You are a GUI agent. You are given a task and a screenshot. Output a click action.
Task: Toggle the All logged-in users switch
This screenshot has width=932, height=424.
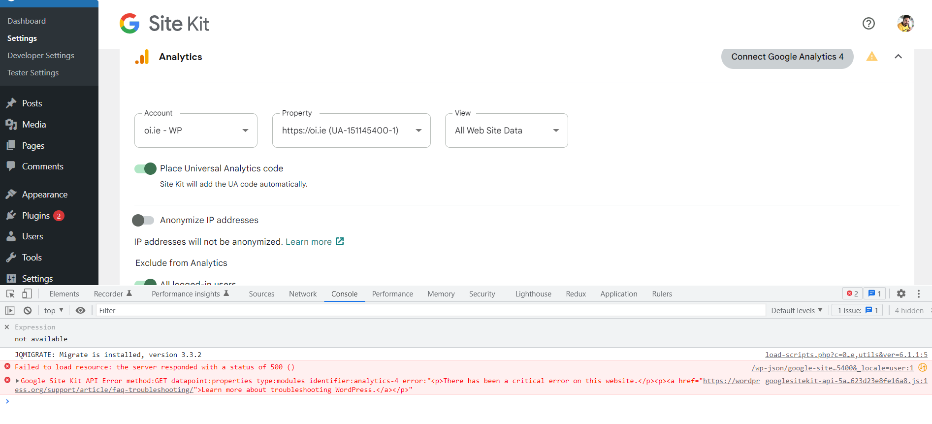(145, 282)
